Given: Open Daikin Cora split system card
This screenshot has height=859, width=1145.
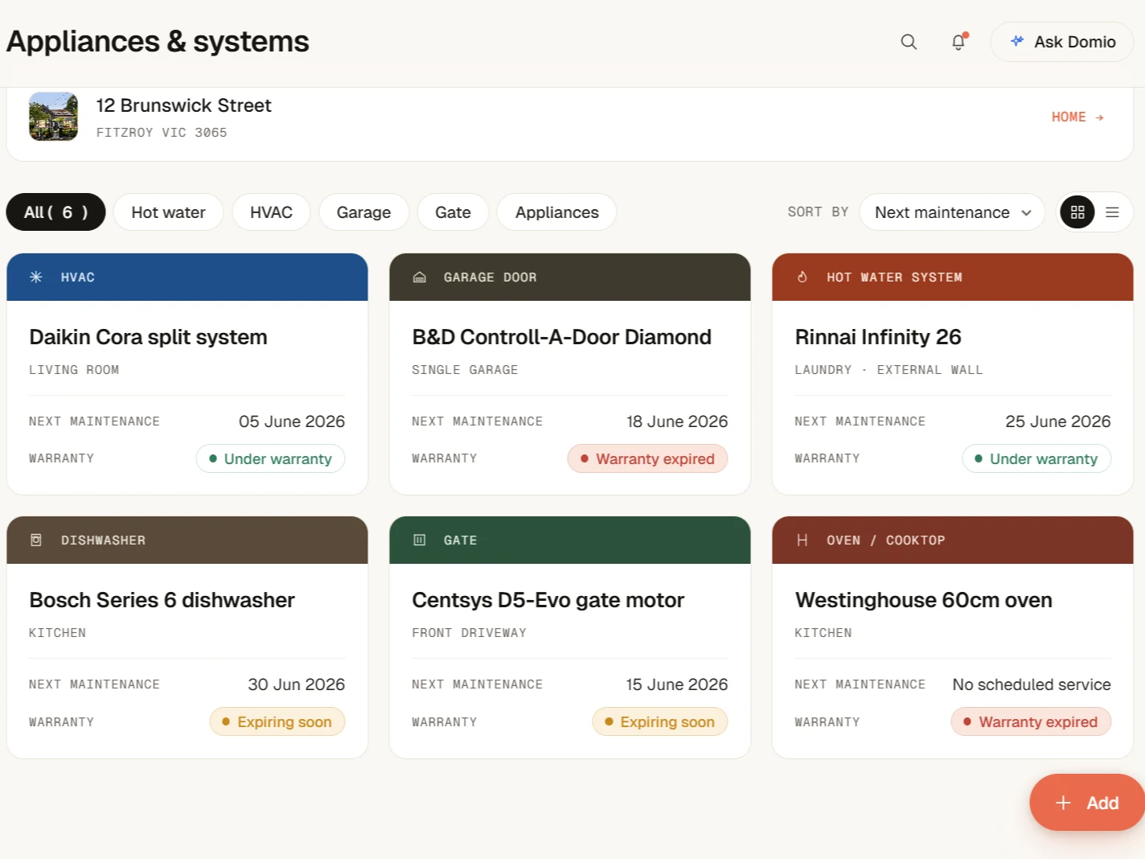Looking at the screenshot, I should 187,374.
